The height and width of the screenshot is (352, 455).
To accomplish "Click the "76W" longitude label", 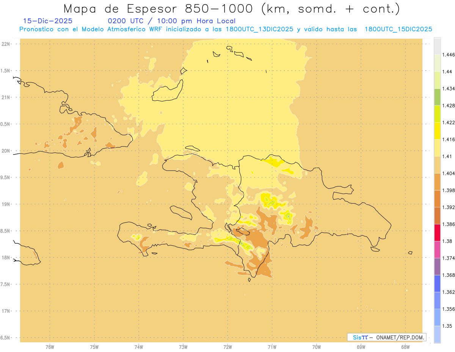I will point(50,347).
